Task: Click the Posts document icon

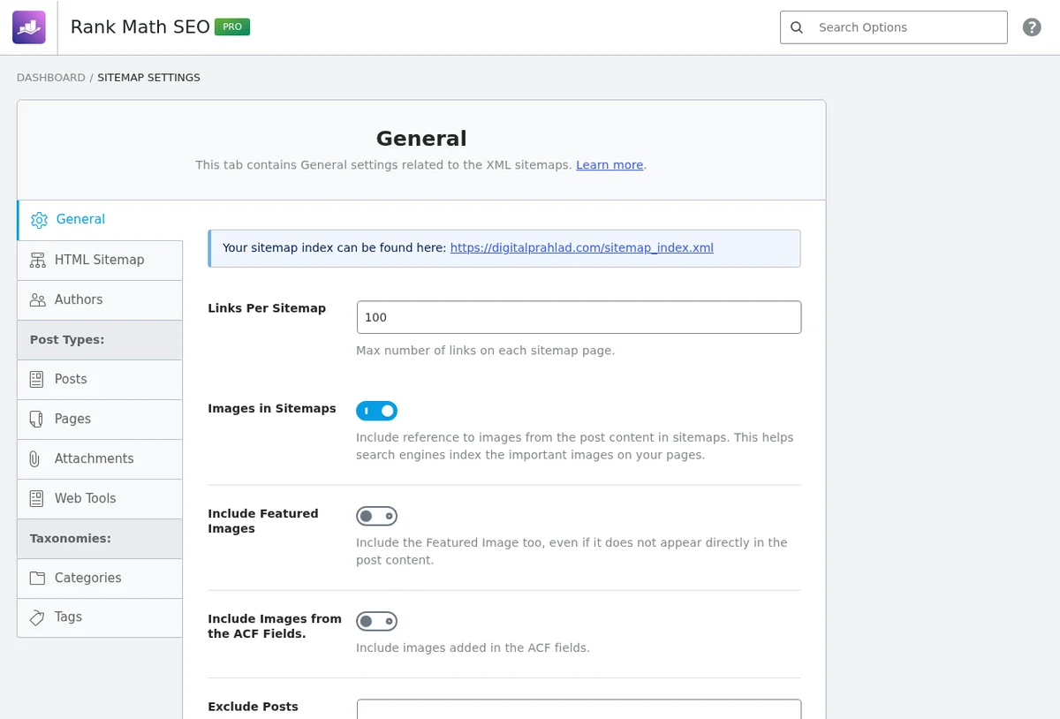Action: point(36,379)
